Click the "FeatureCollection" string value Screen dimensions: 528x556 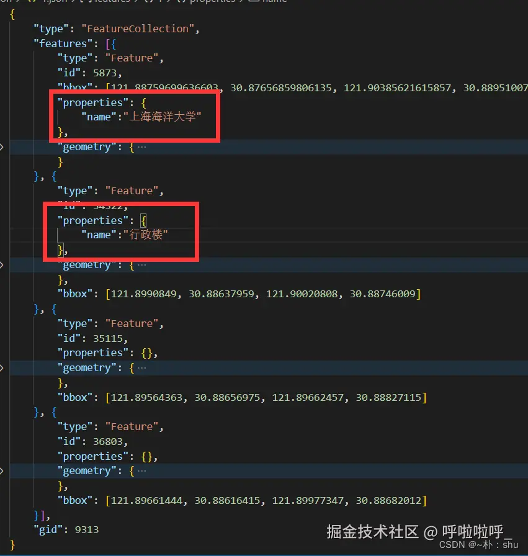pos(138,29)
